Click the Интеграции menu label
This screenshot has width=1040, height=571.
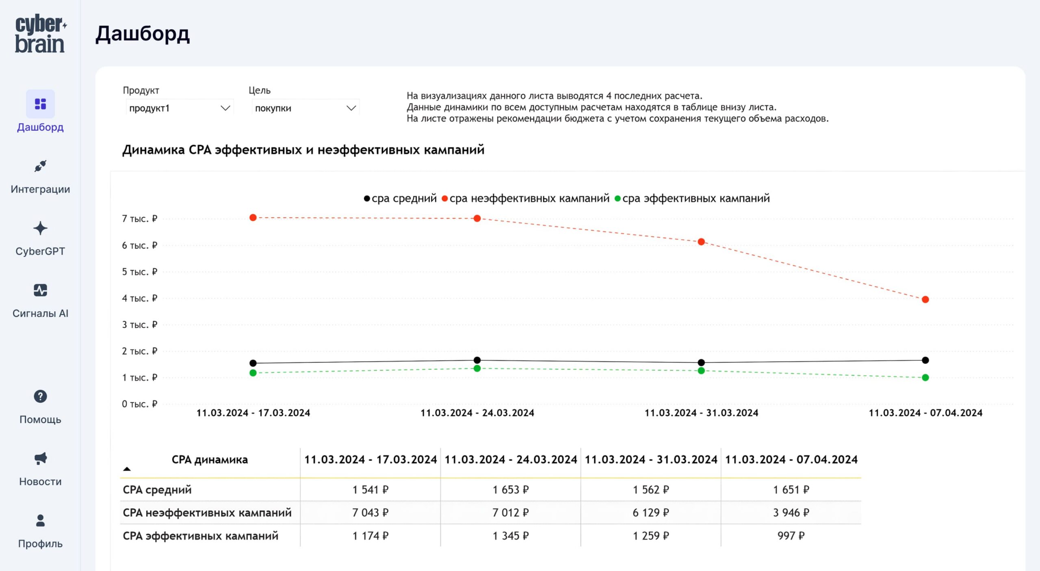[x=40, y=189]
